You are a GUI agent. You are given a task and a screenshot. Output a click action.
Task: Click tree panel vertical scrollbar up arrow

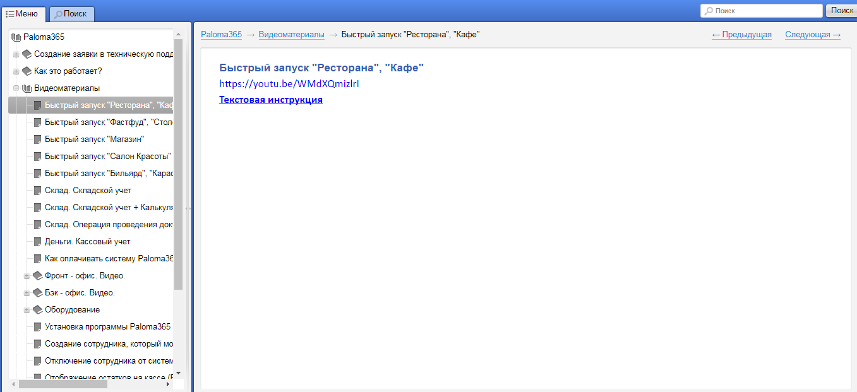[178, 34]
